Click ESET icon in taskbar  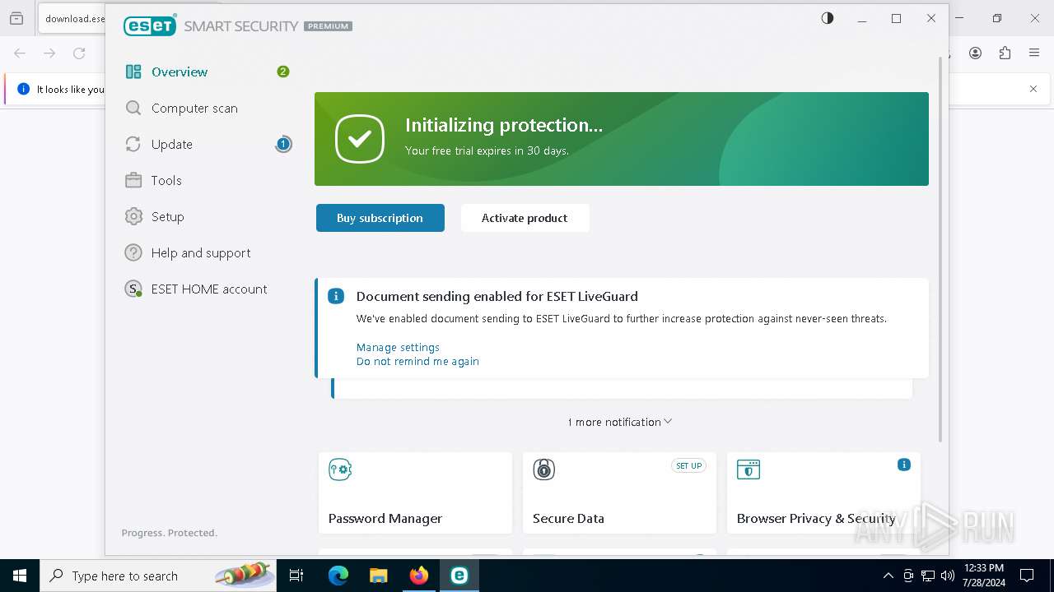[x=459, y=576]
